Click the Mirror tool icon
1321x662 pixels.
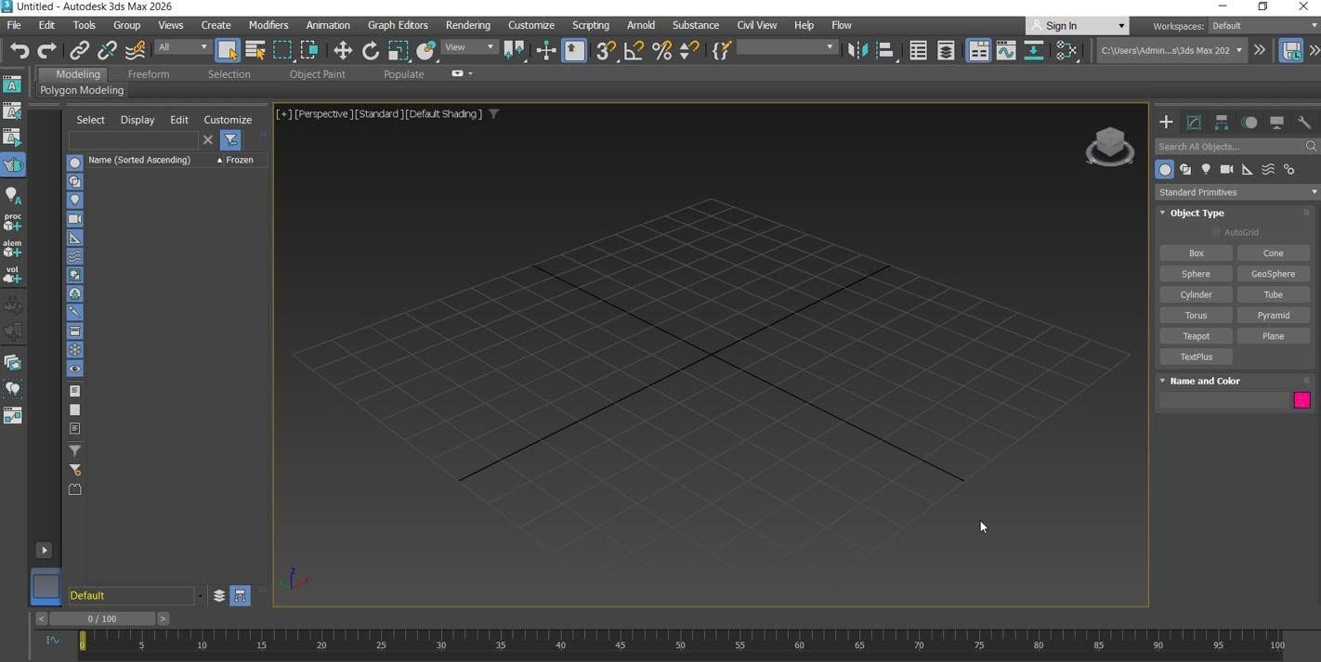click(857, 50)
